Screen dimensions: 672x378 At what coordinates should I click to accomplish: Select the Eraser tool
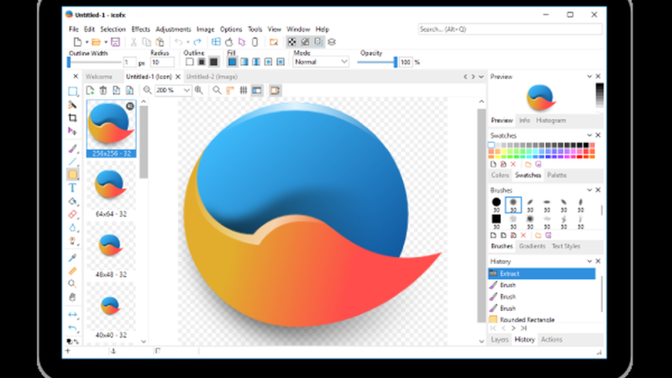[x=72, y=214]
